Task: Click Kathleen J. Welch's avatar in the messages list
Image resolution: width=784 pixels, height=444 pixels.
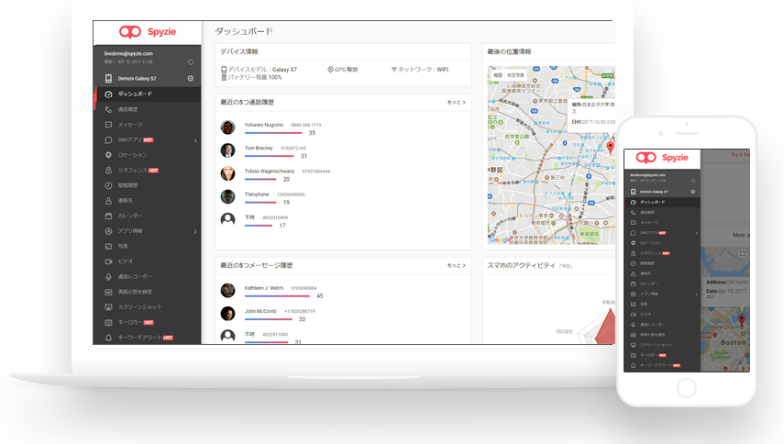Action: pos(227,290)
